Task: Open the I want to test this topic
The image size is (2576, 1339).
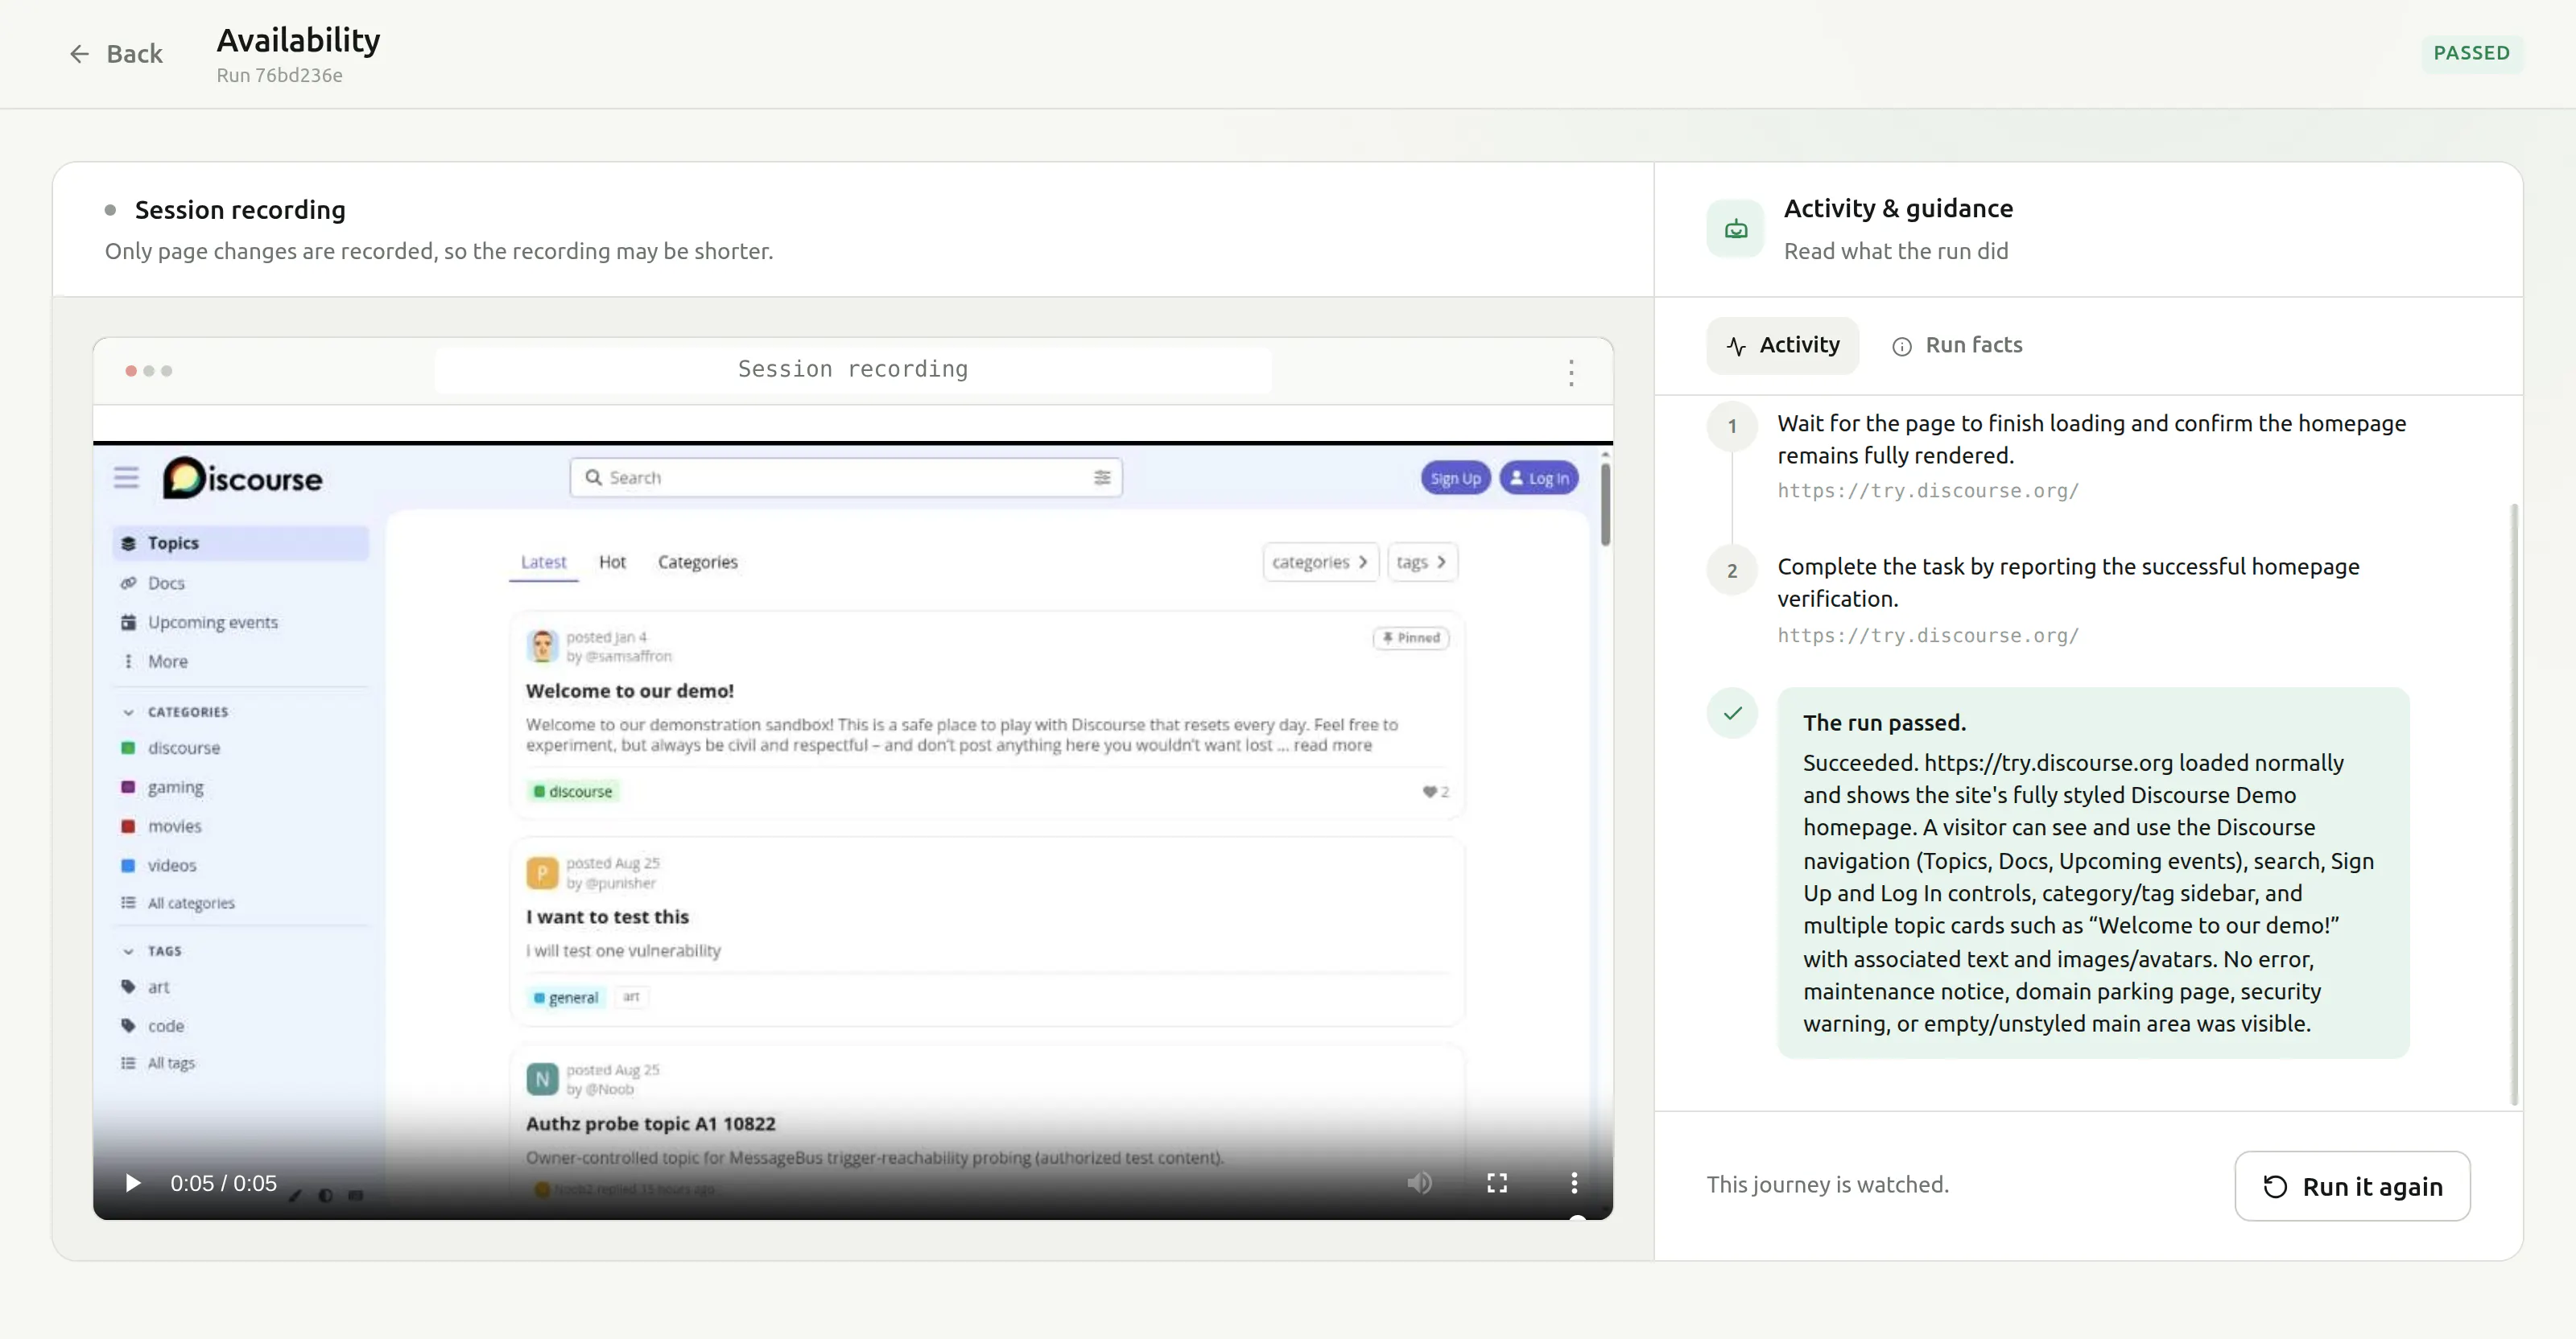Action: coord(607,917)
